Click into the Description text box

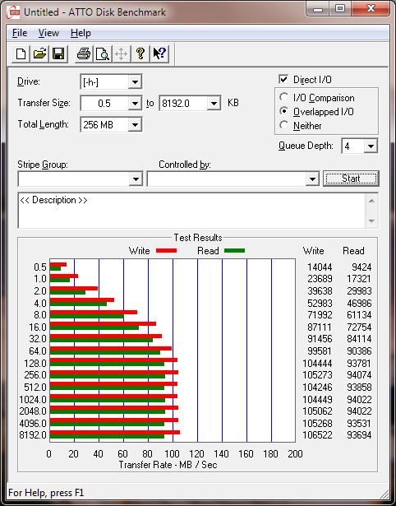coord(191,211)
